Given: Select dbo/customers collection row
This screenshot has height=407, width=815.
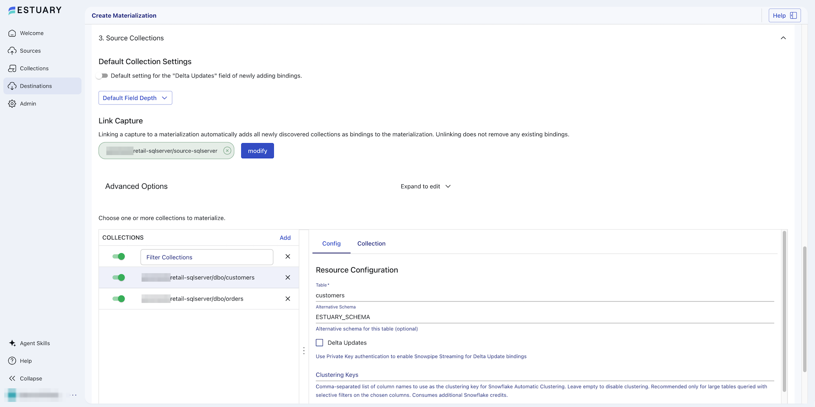Looking at the screenshot, I should point(199,277).
